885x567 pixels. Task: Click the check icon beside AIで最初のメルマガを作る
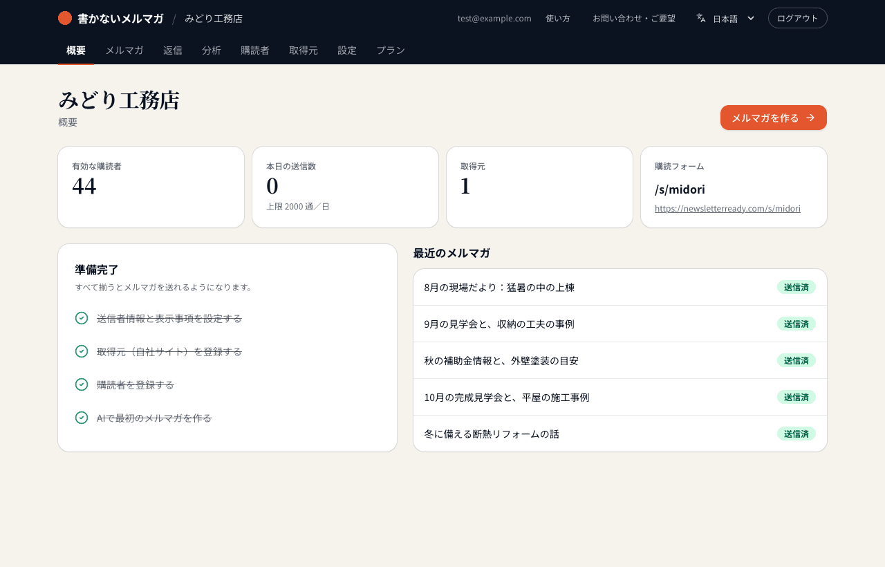[82, 418]
